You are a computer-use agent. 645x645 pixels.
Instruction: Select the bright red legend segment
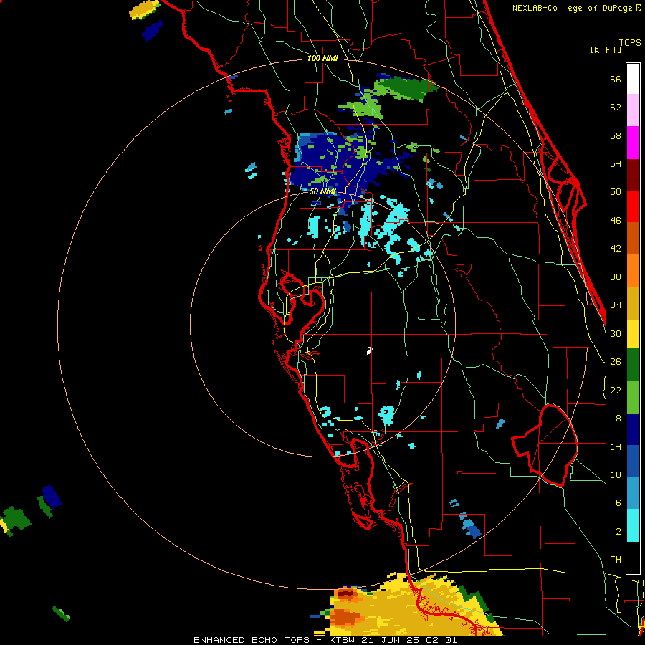(x=633, y=206)
